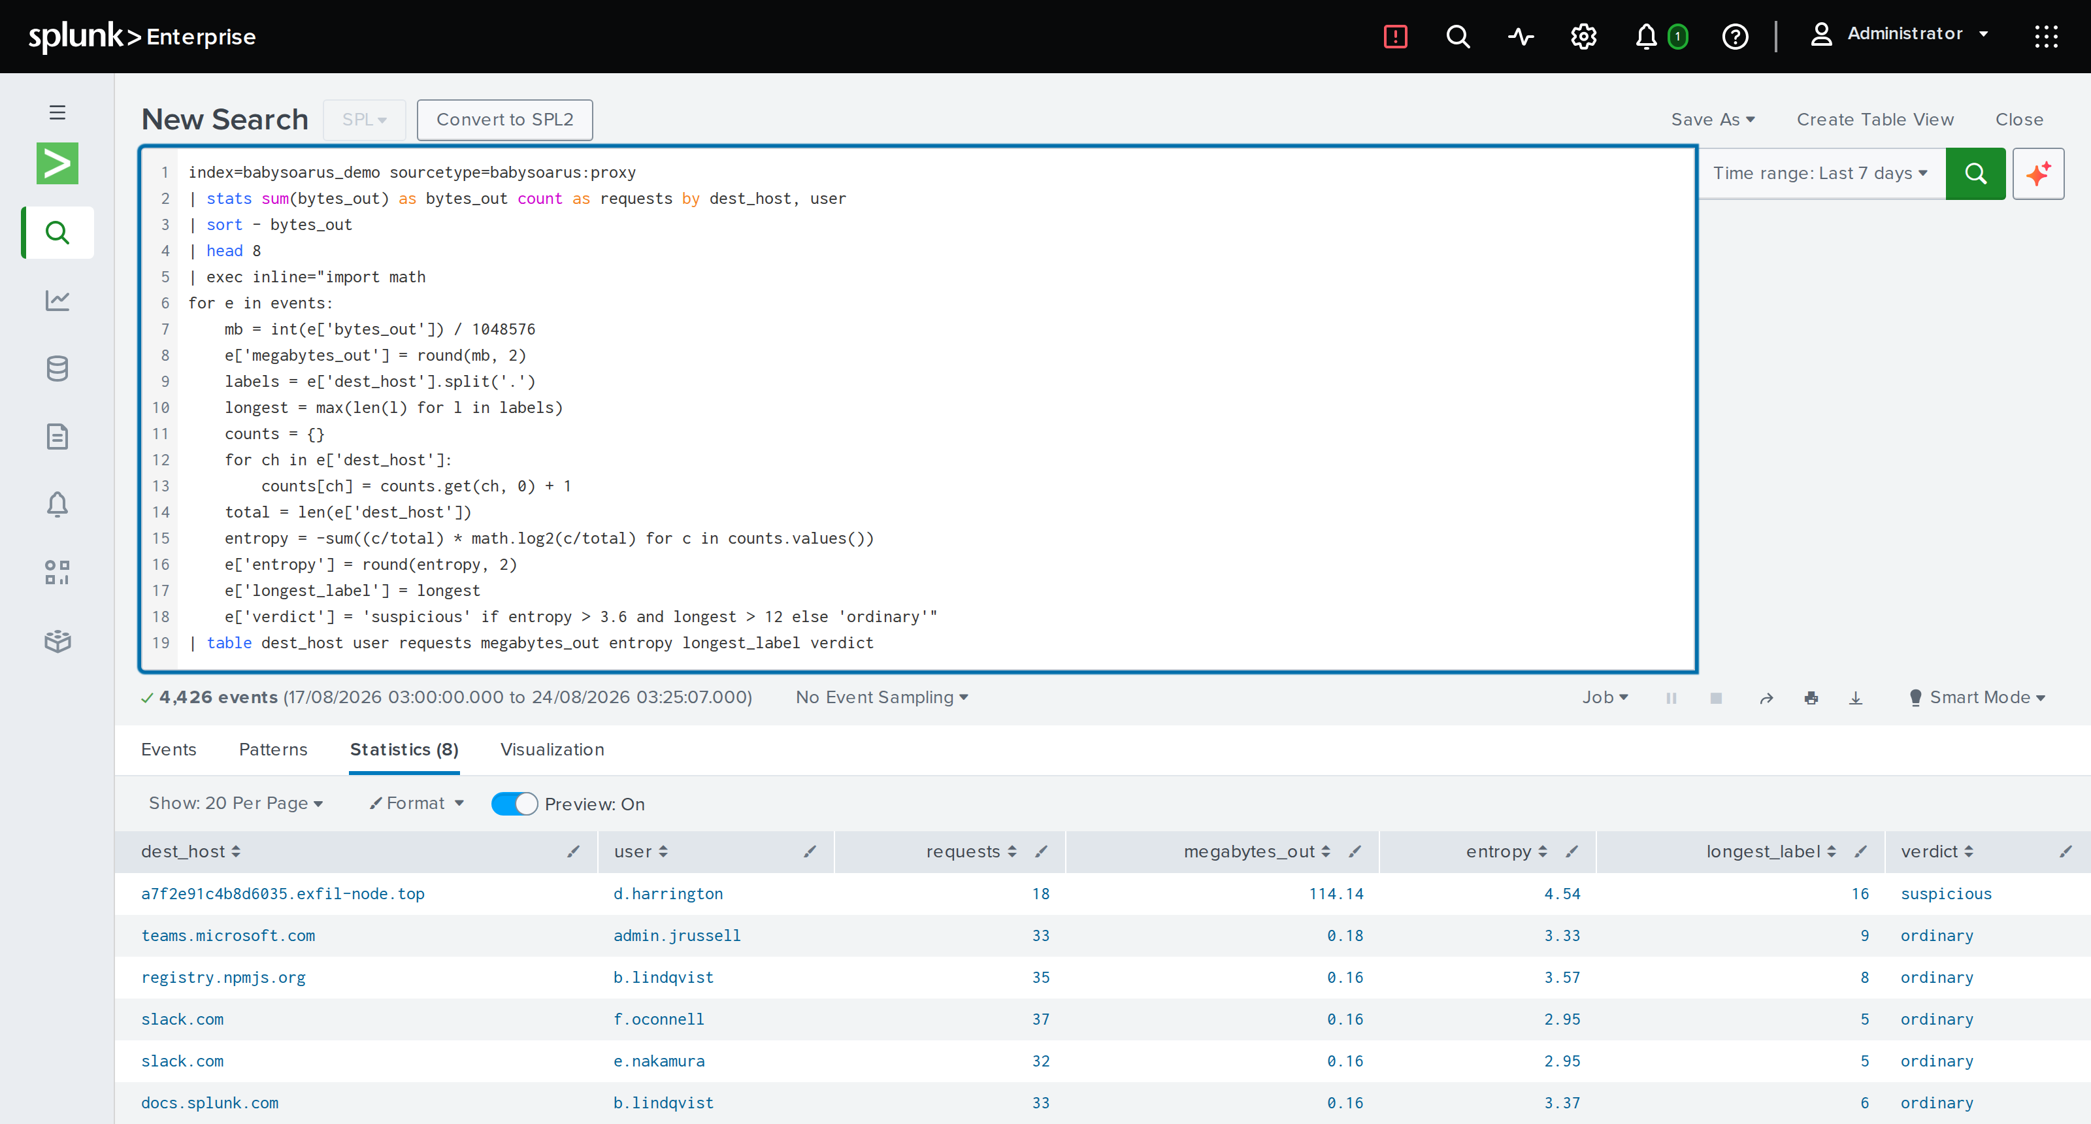Open the SPL language dropdown
2091x1124 pixels.
(x=365, y=120)
